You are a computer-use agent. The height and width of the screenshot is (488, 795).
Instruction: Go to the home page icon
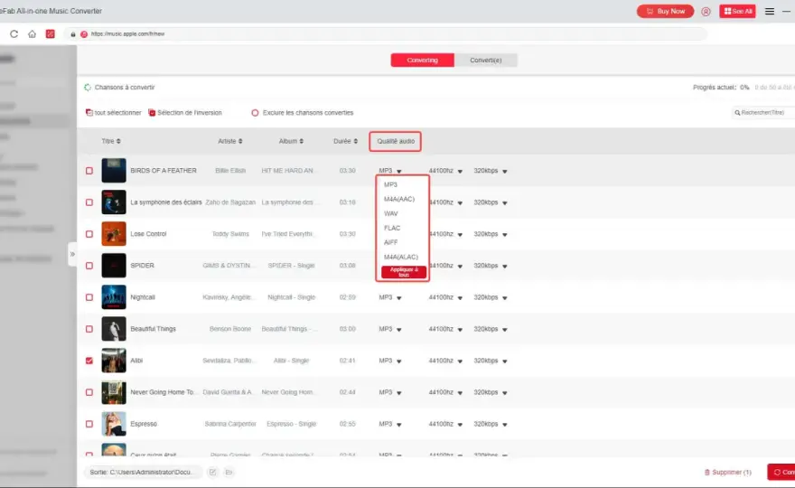[32, 34]
